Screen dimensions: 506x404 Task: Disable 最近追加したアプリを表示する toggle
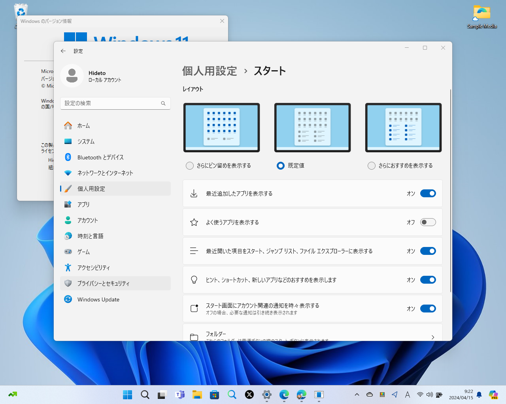pos(428,193)
